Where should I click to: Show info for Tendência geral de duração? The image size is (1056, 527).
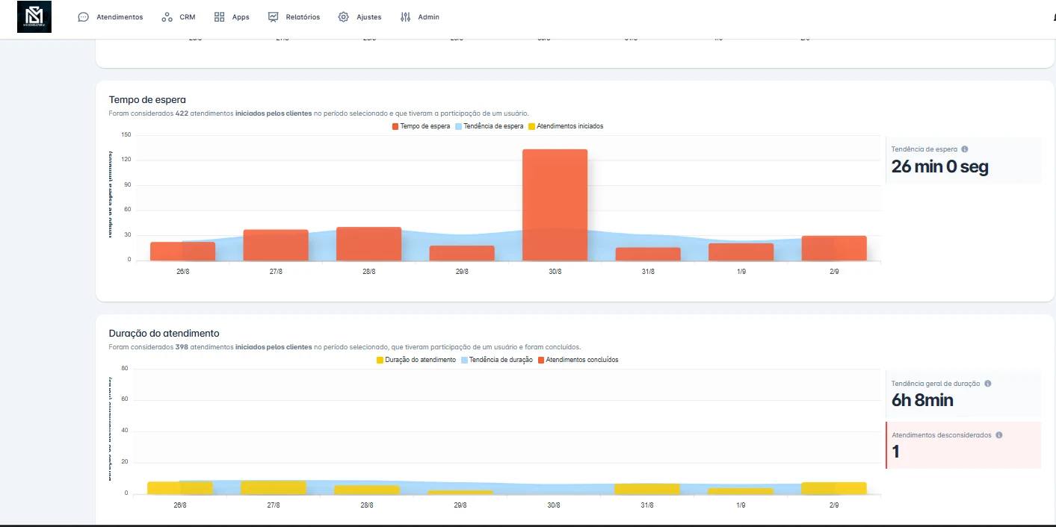(x=988, y=384)
